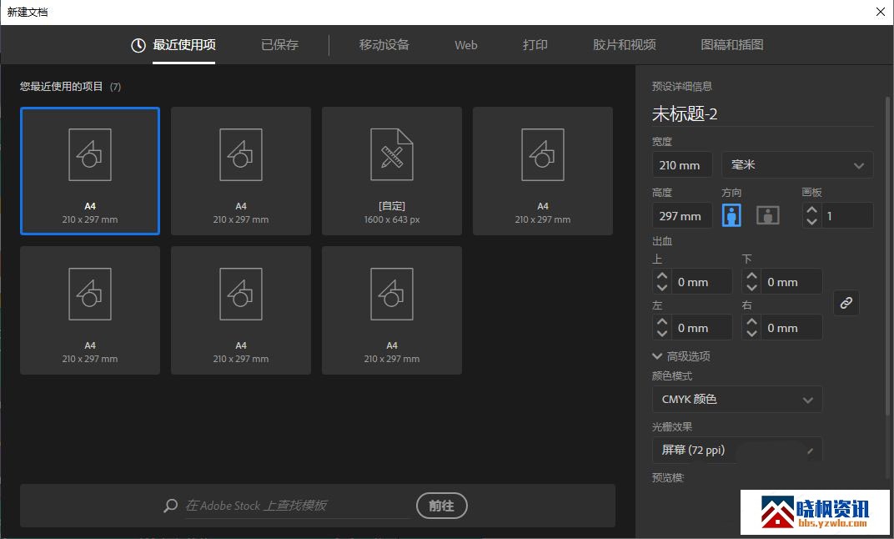Click the width 210 mm input field

[681, 165]
